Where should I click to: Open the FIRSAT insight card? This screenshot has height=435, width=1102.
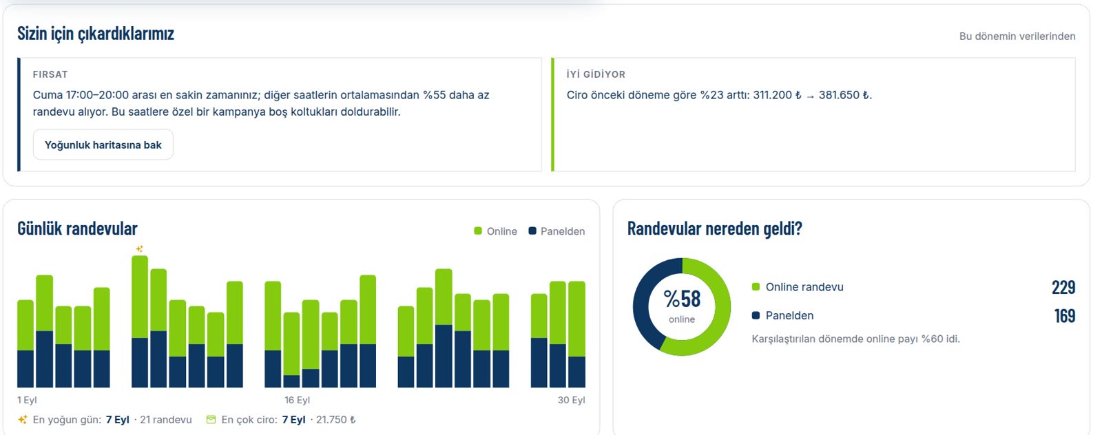pyautogui.click(x=280, y=114)
